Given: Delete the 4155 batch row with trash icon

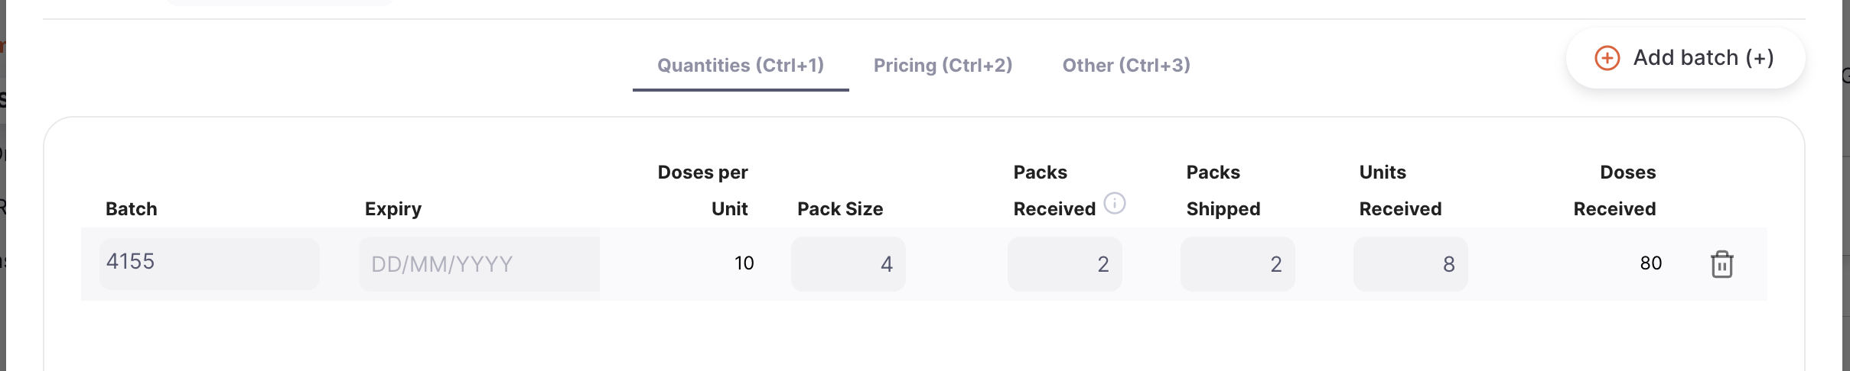Looking at the screenshot, I should pyautogui.click(x=1721, y=264).
